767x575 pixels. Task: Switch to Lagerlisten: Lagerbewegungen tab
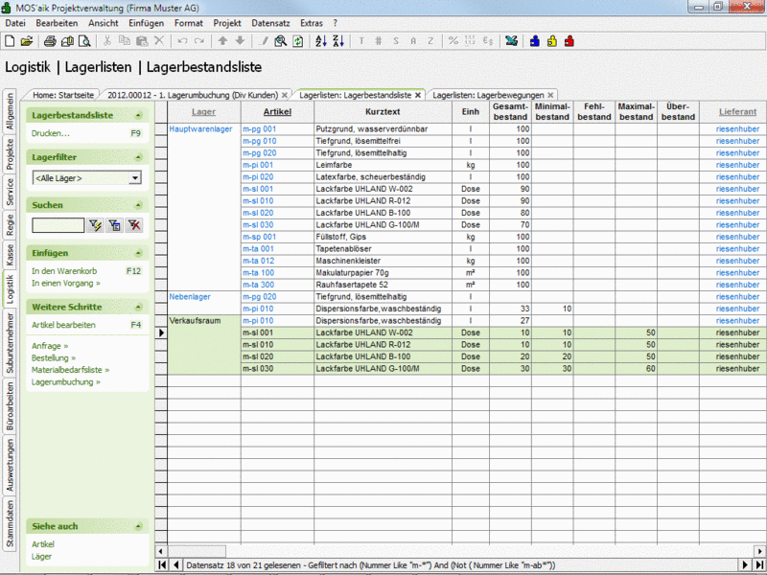(x=488, y=95)
